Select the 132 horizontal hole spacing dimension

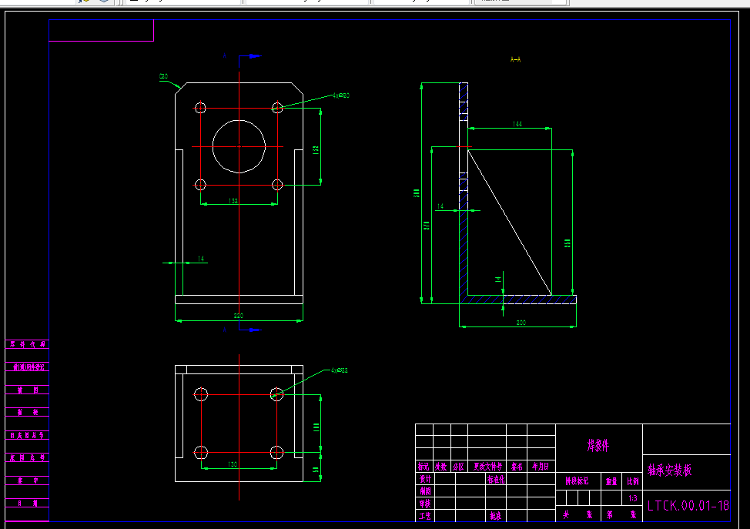point(233,201)
